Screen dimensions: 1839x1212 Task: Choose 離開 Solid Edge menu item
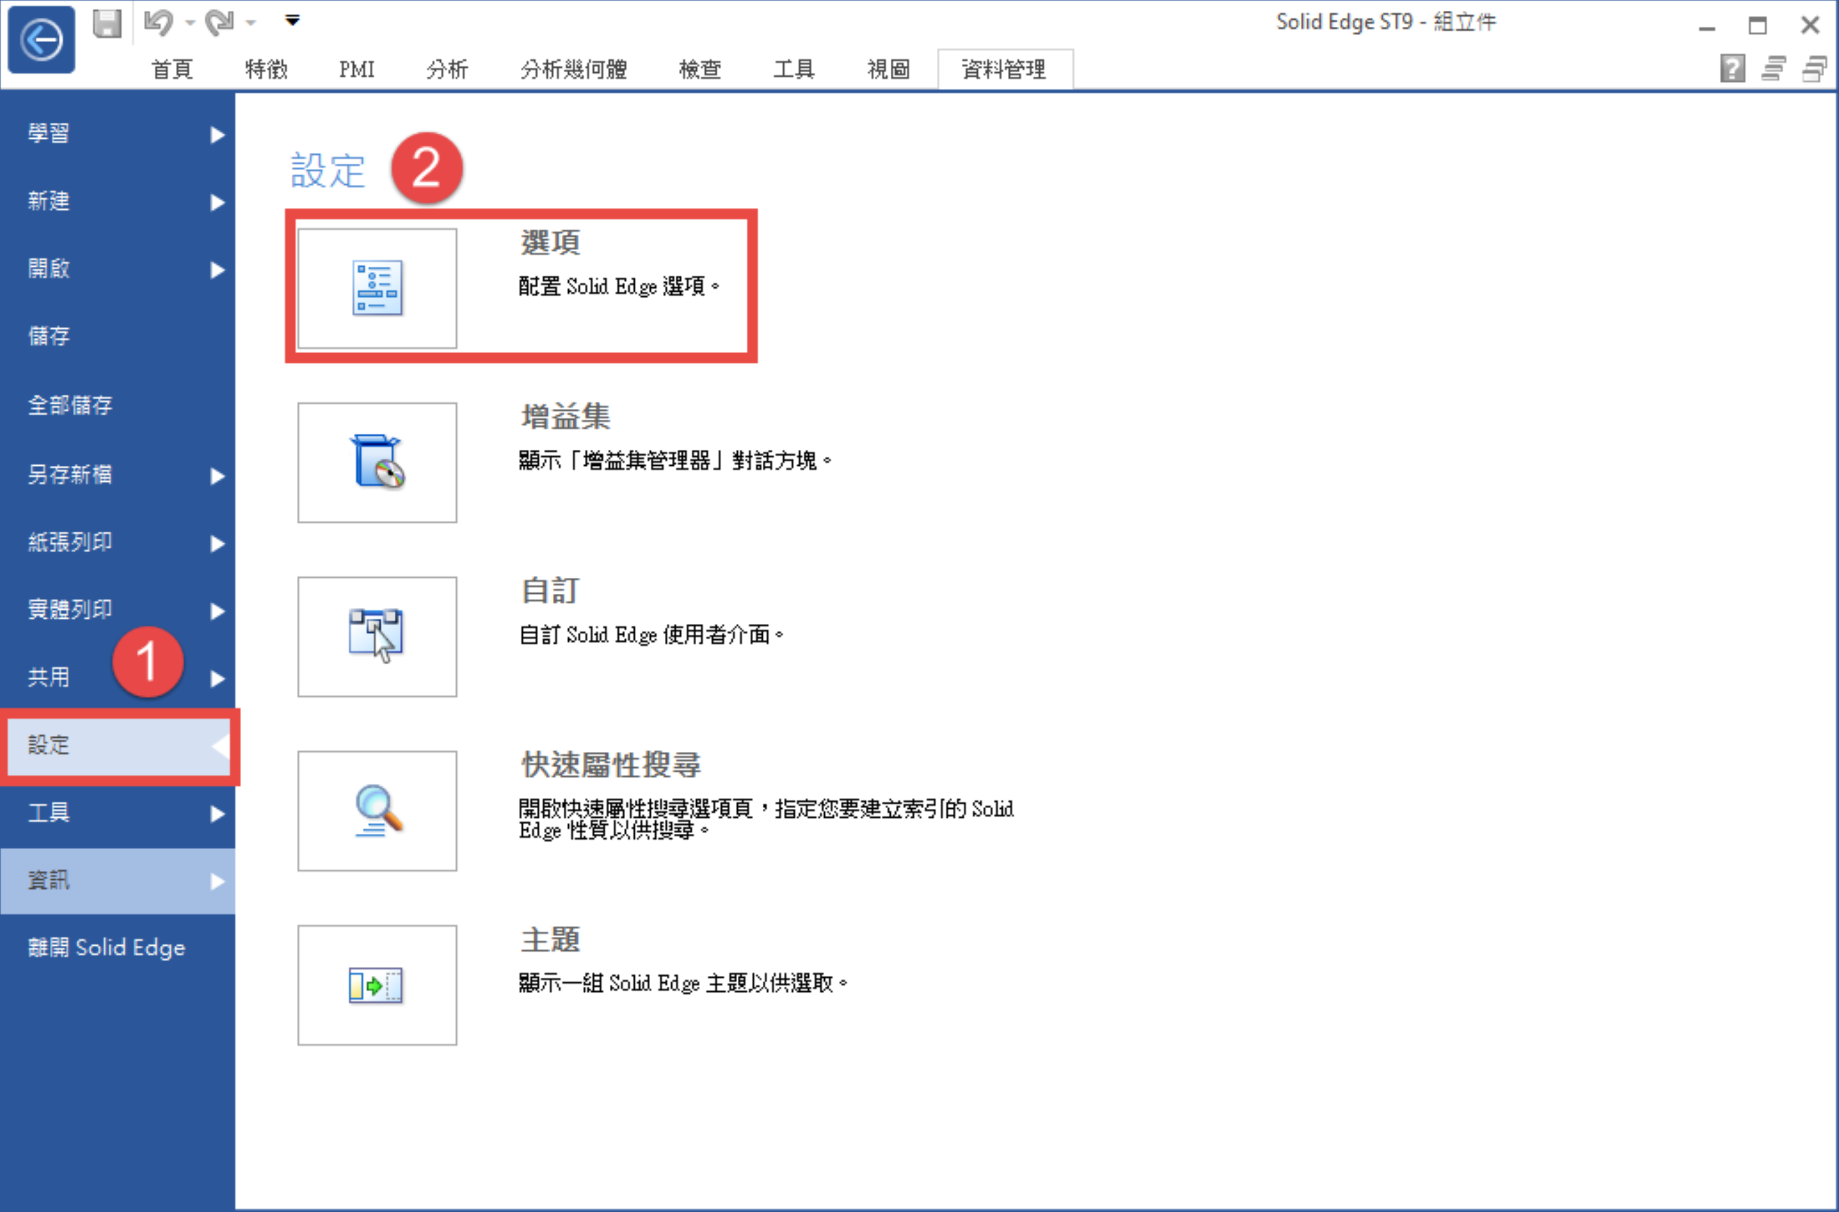click(x=118, y=948)
